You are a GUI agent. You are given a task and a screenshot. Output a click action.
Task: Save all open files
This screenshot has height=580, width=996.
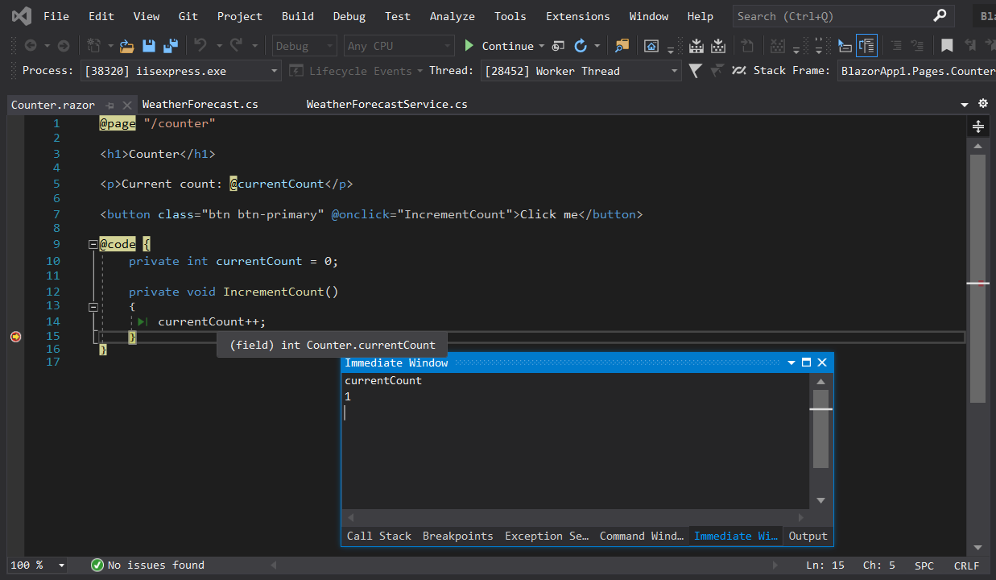point(170,46)
